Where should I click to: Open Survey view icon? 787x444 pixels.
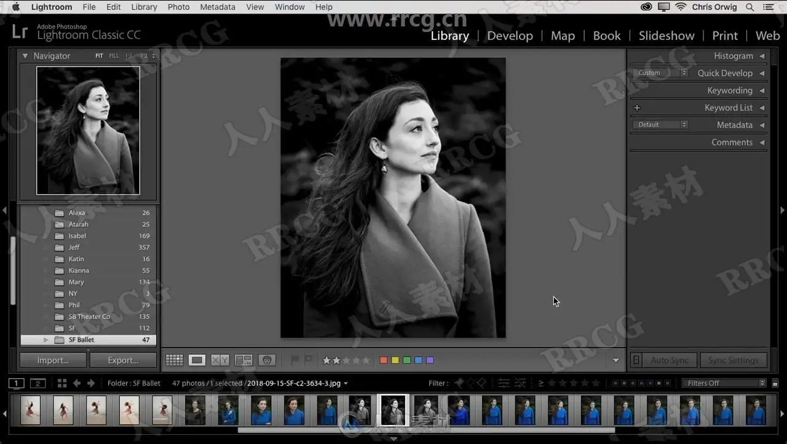coord(243,360)
